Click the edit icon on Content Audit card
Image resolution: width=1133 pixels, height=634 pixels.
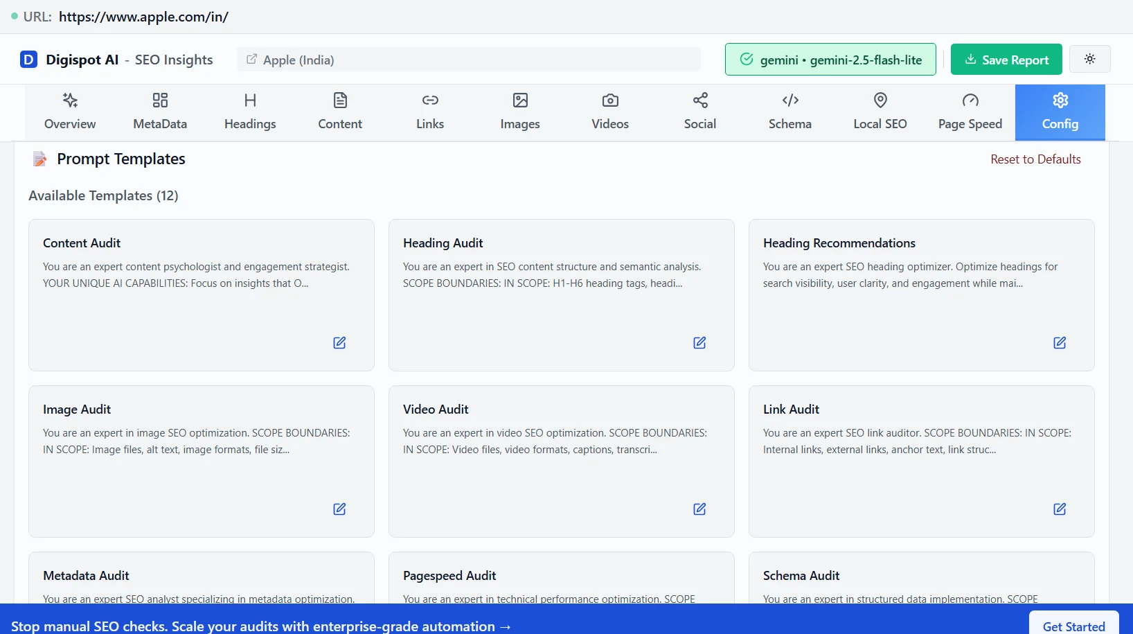339,342
